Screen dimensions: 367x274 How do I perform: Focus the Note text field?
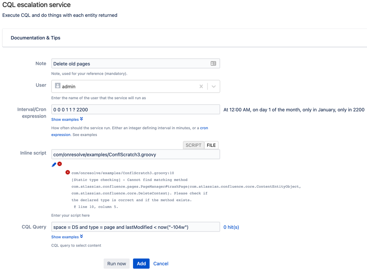[136, 64]
